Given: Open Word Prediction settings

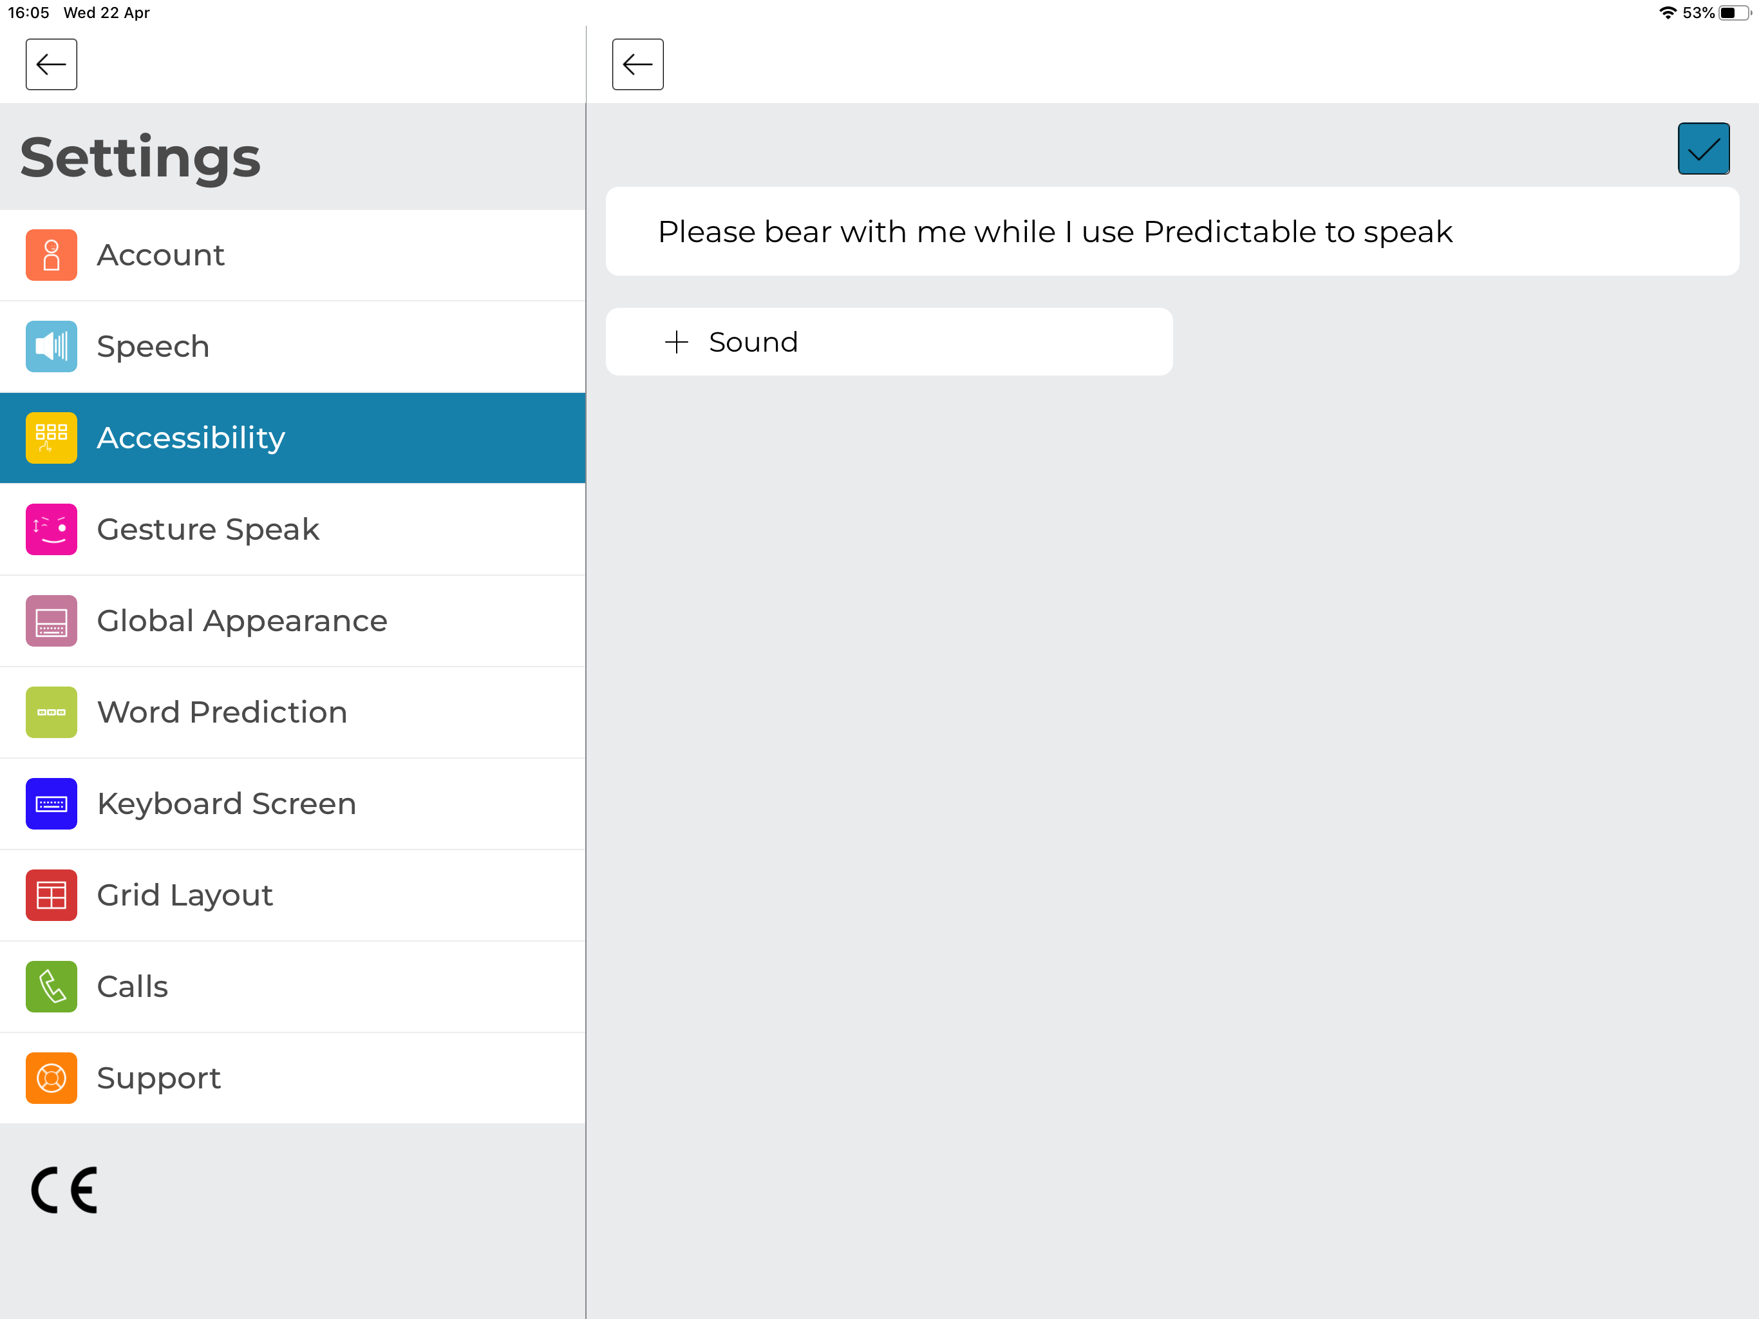Looking at the screenshot, I should tap(293, 713).
